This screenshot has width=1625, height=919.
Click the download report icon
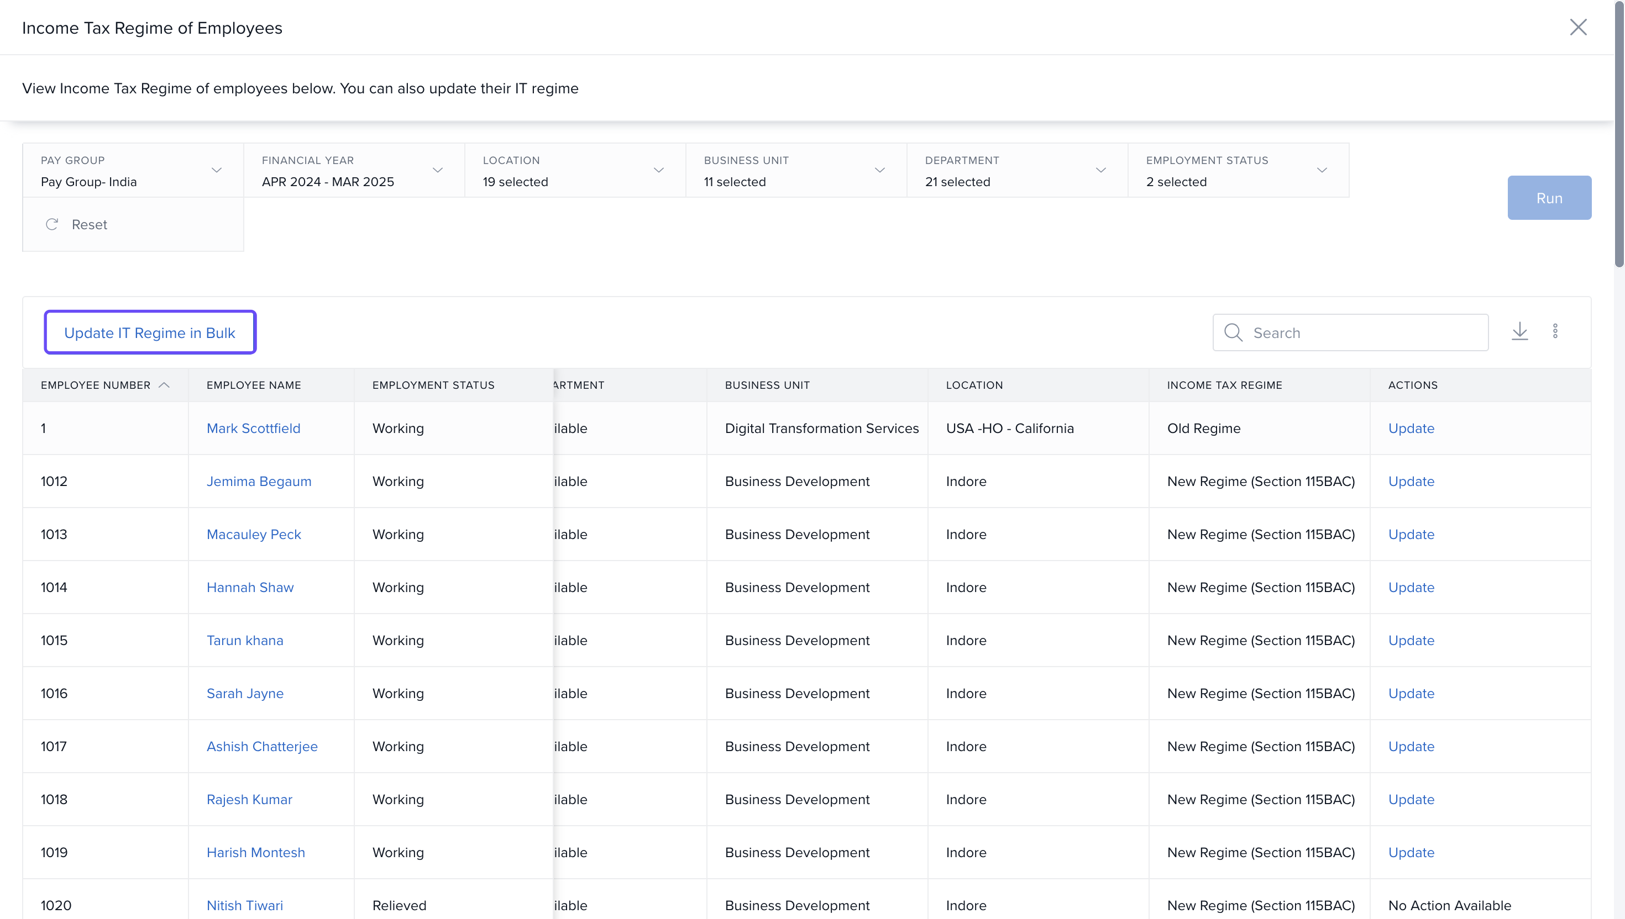(1519, 331)
